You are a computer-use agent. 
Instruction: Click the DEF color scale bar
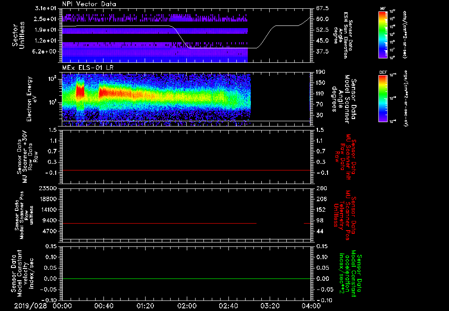click(383, 98)
